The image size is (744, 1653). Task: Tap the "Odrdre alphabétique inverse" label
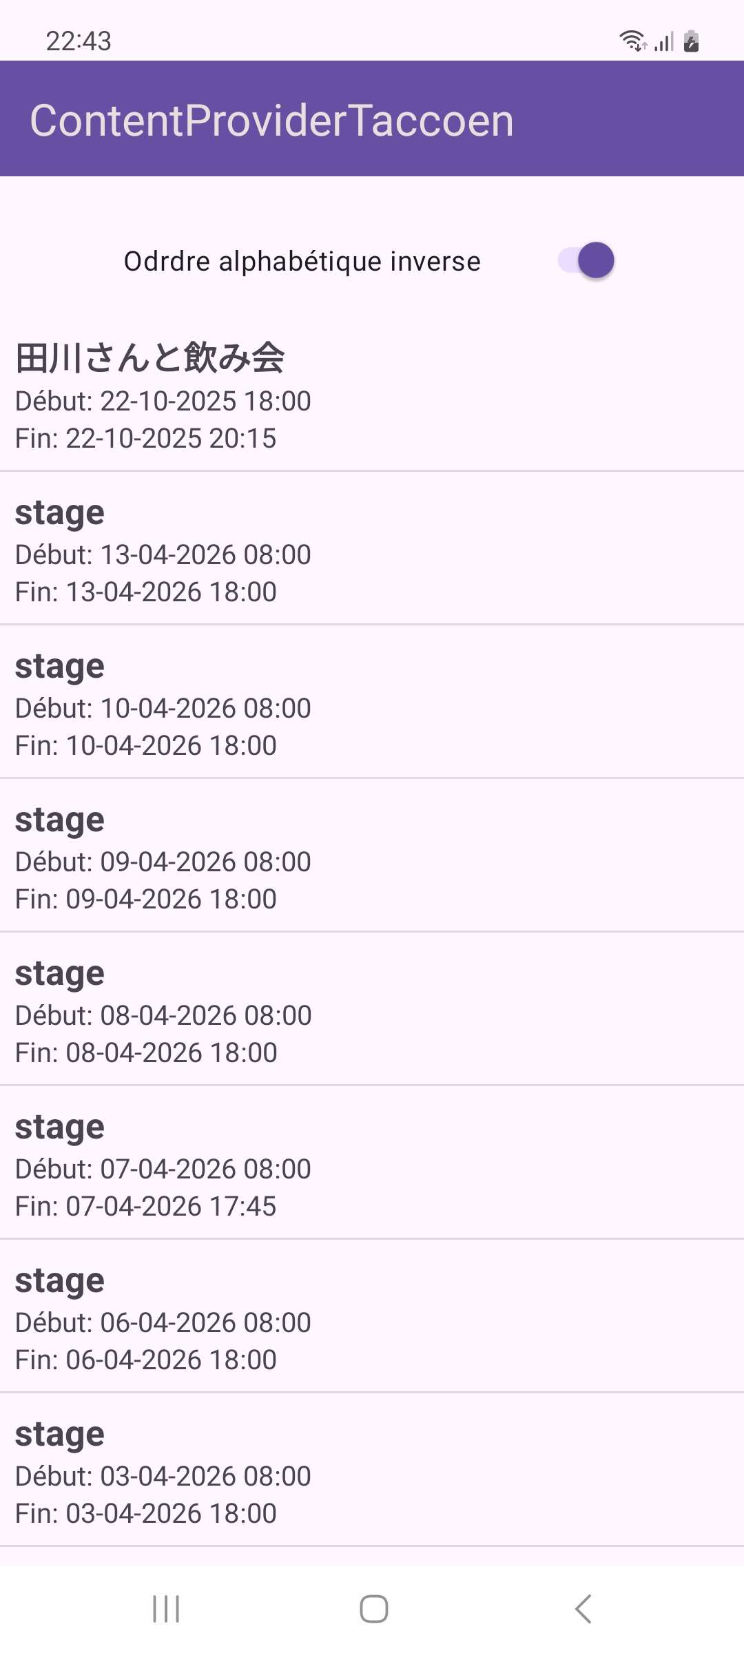tap(302, 262)
